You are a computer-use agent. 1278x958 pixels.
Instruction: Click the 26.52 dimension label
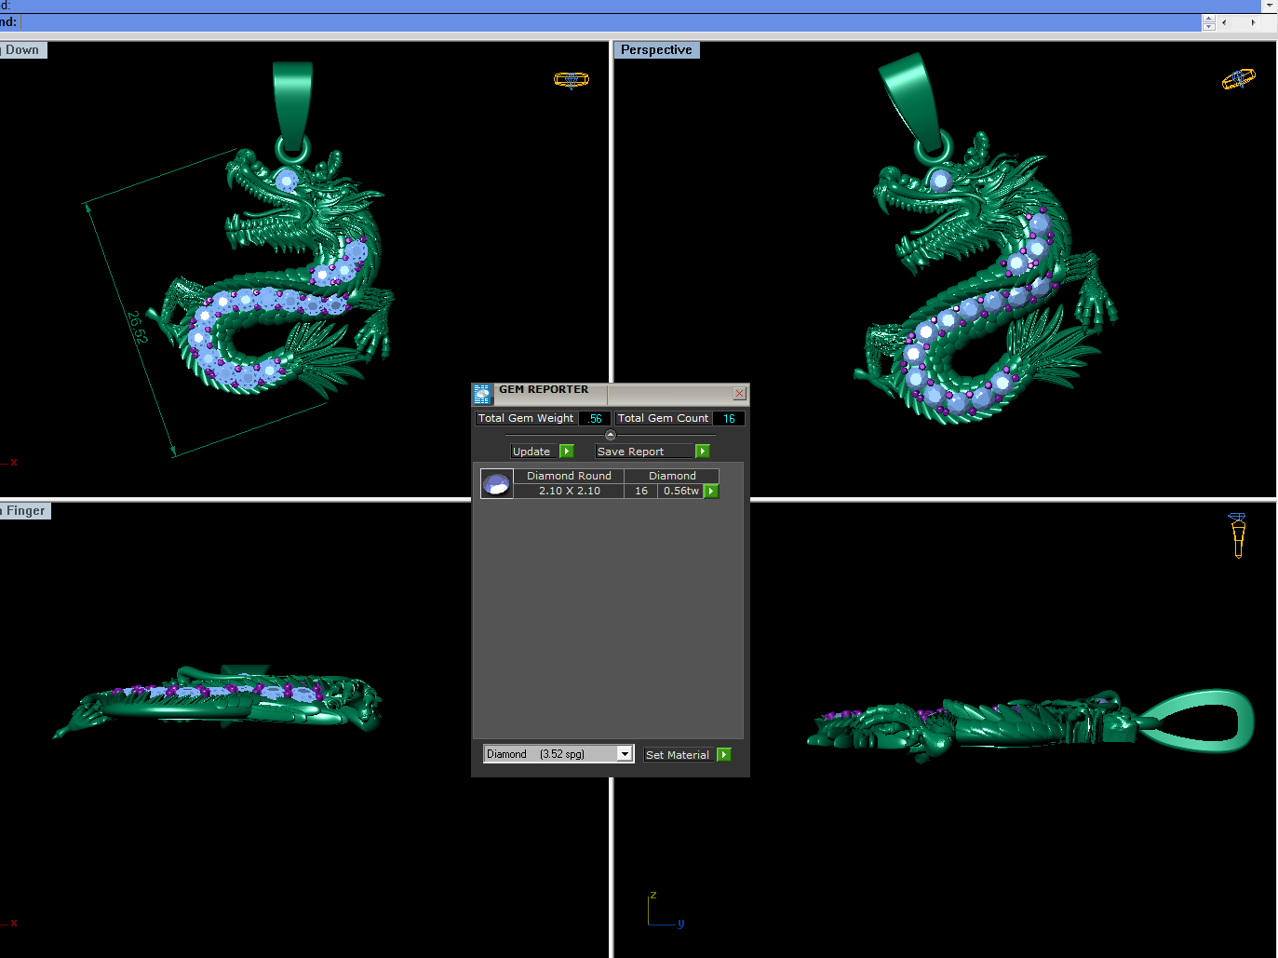[137, 327]
